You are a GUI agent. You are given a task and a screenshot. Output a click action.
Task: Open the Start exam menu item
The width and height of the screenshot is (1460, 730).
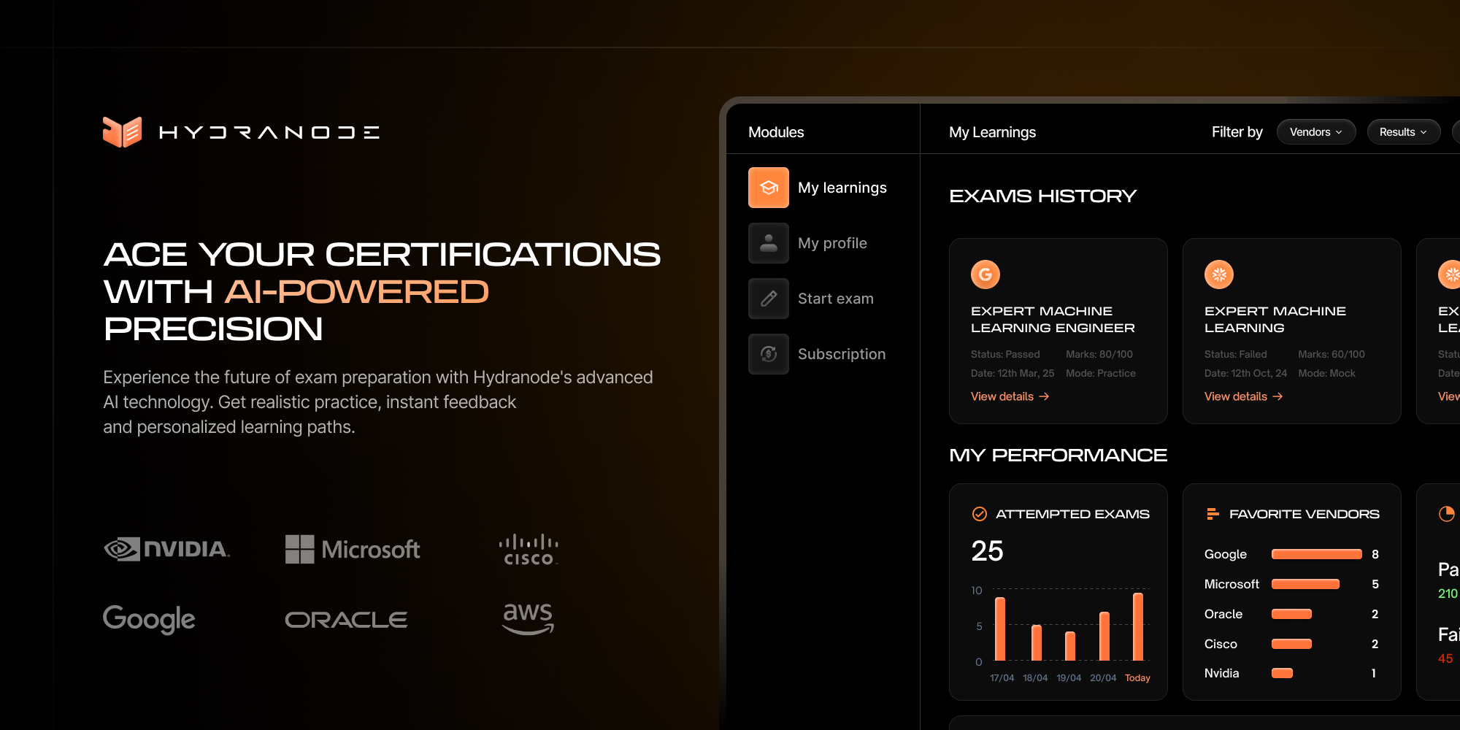click(x=835, y=299)
